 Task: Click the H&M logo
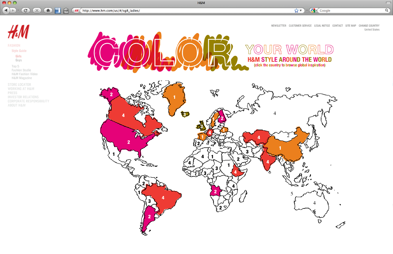click(18, 32)
